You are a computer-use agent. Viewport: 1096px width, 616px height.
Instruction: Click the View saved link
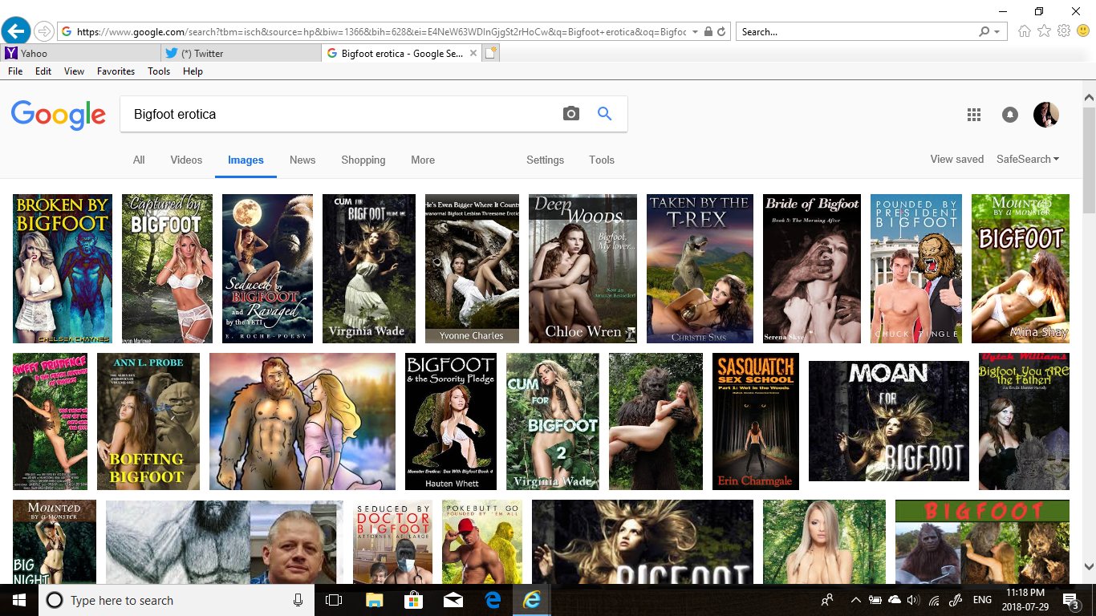coord(956,160)
